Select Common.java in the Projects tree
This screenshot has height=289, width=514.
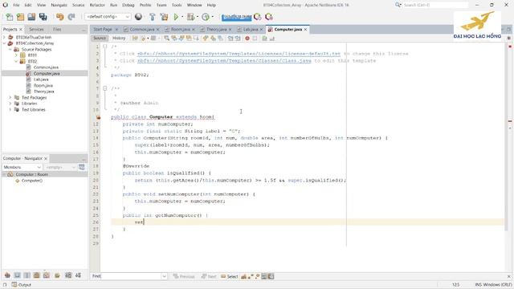46,67
